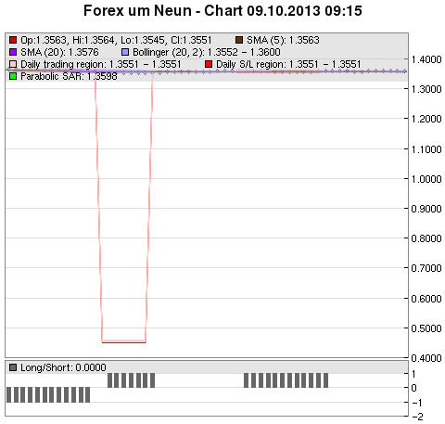The image size is (445, 424).
Task: Click the Long/Short axis label 0
Action: (x=413, y=388)
